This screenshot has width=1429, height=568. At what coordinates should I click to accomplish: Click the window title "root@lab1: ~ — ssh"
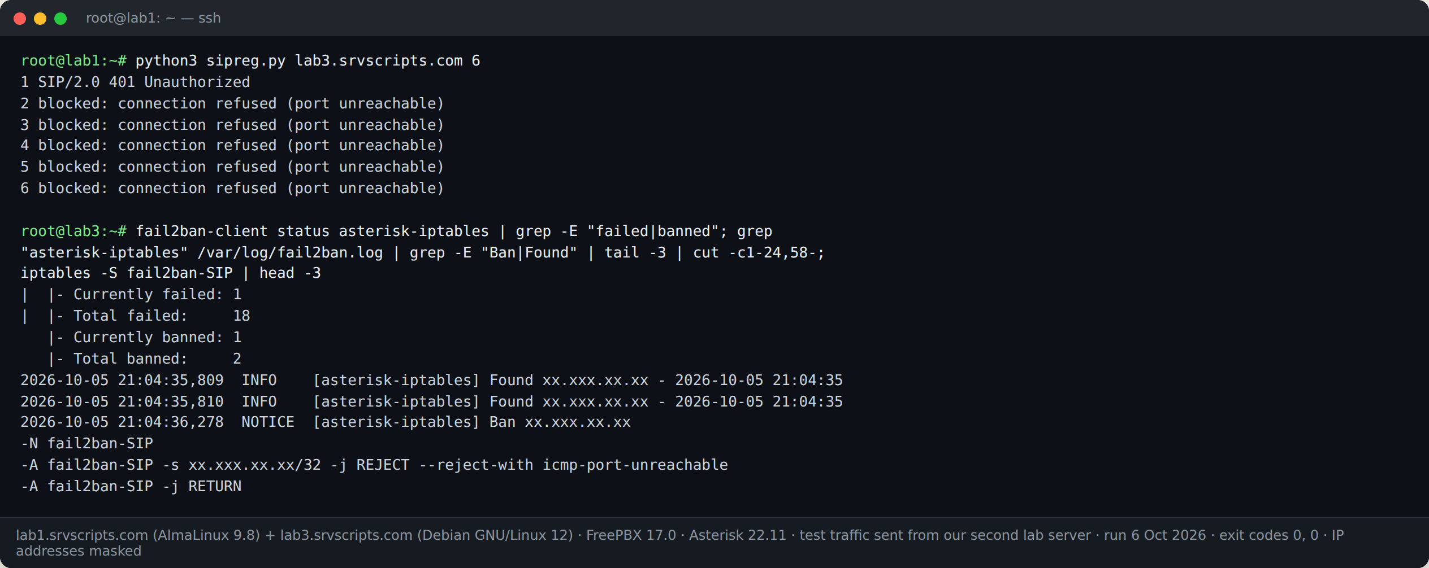(153, 18)
